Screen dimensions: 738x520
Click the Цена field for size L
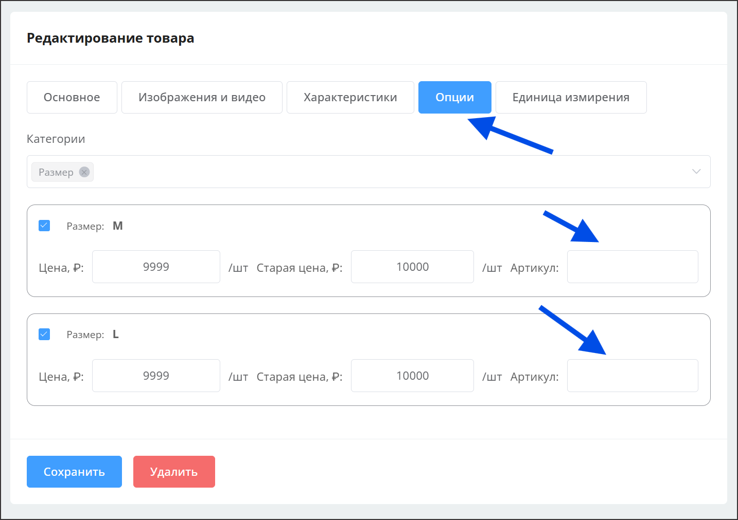[x=156, y=376]
